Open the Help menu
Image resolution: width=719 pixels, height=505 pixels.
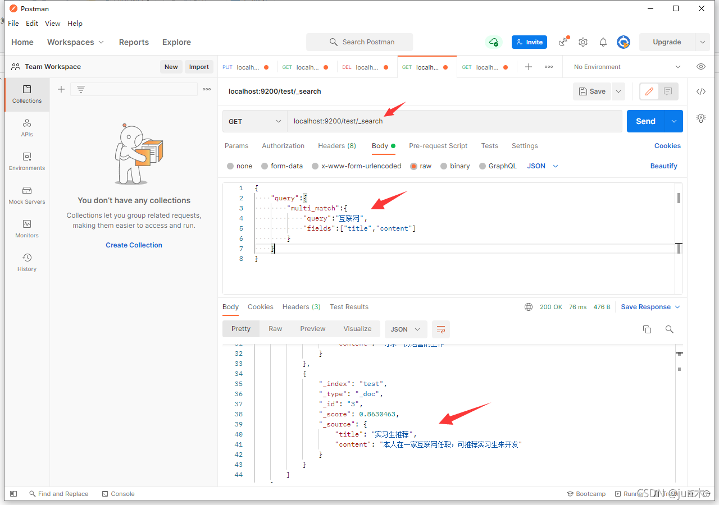click(75, 24)
